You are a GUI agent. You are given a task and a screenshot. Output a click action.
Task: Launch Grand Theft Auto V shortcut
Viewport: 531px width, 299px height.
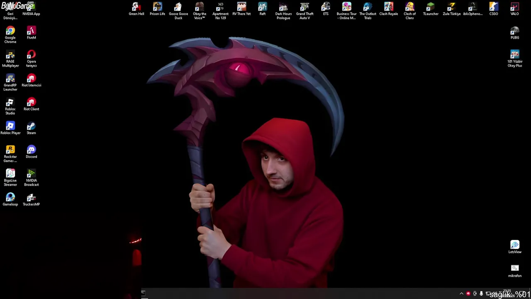[x=304, y=11]
